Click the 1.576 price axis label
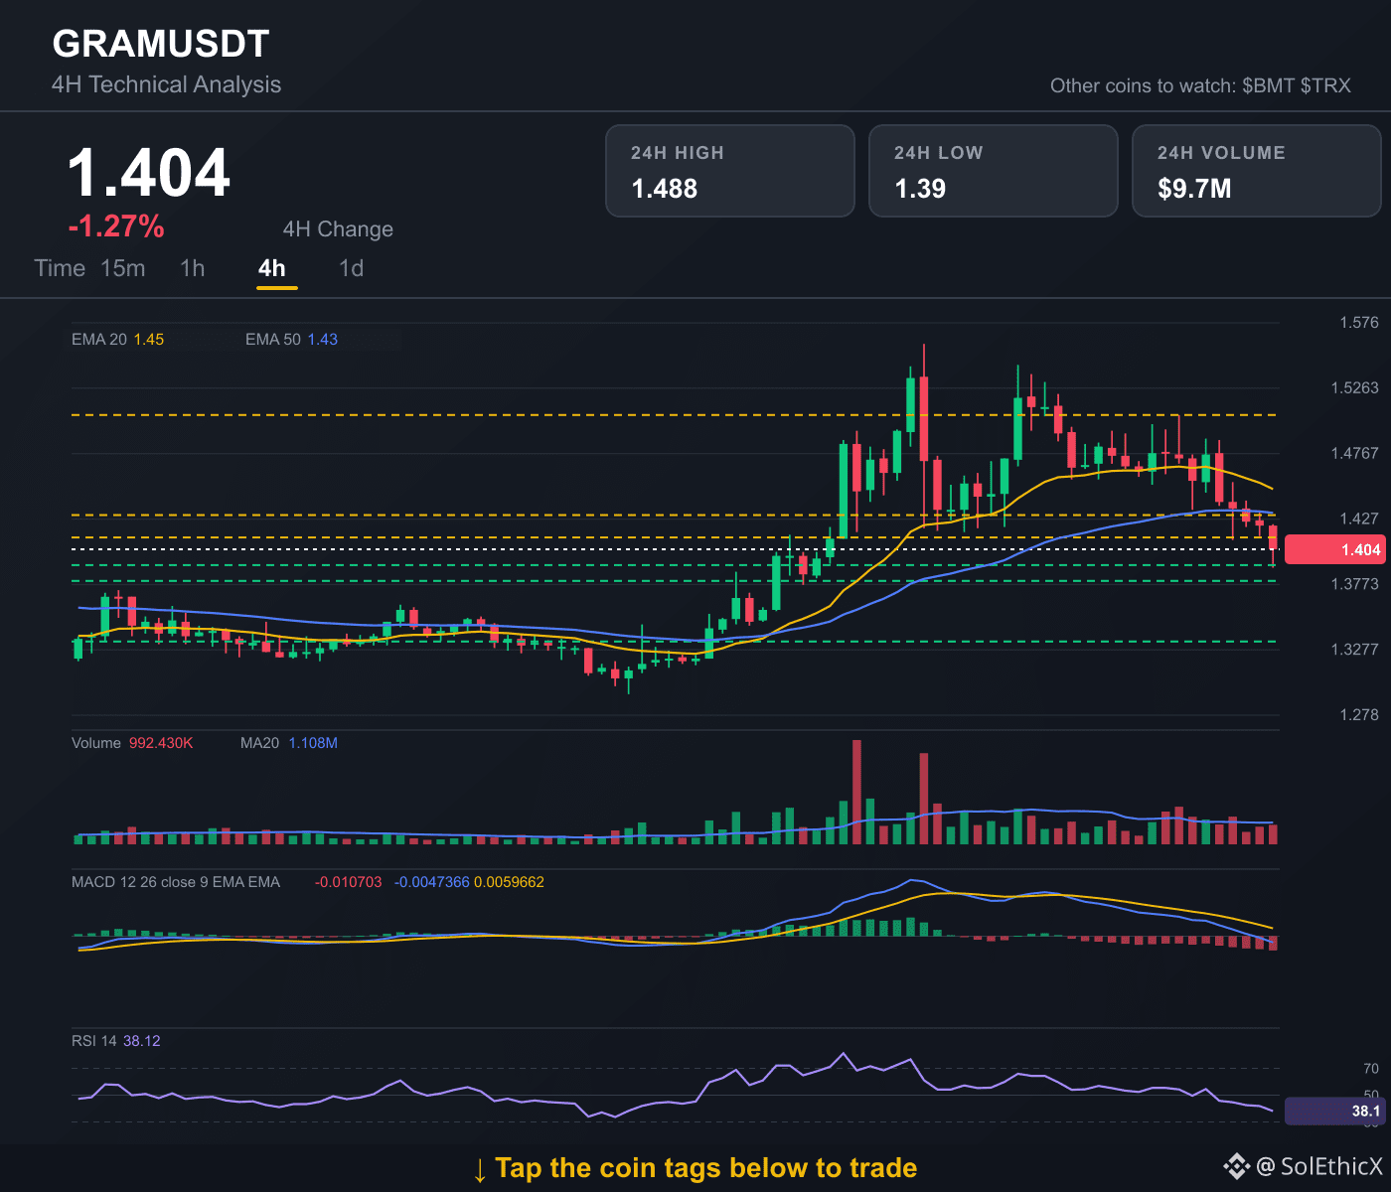Viewport: 1391px width, 1192px height. click(1359, 323)
